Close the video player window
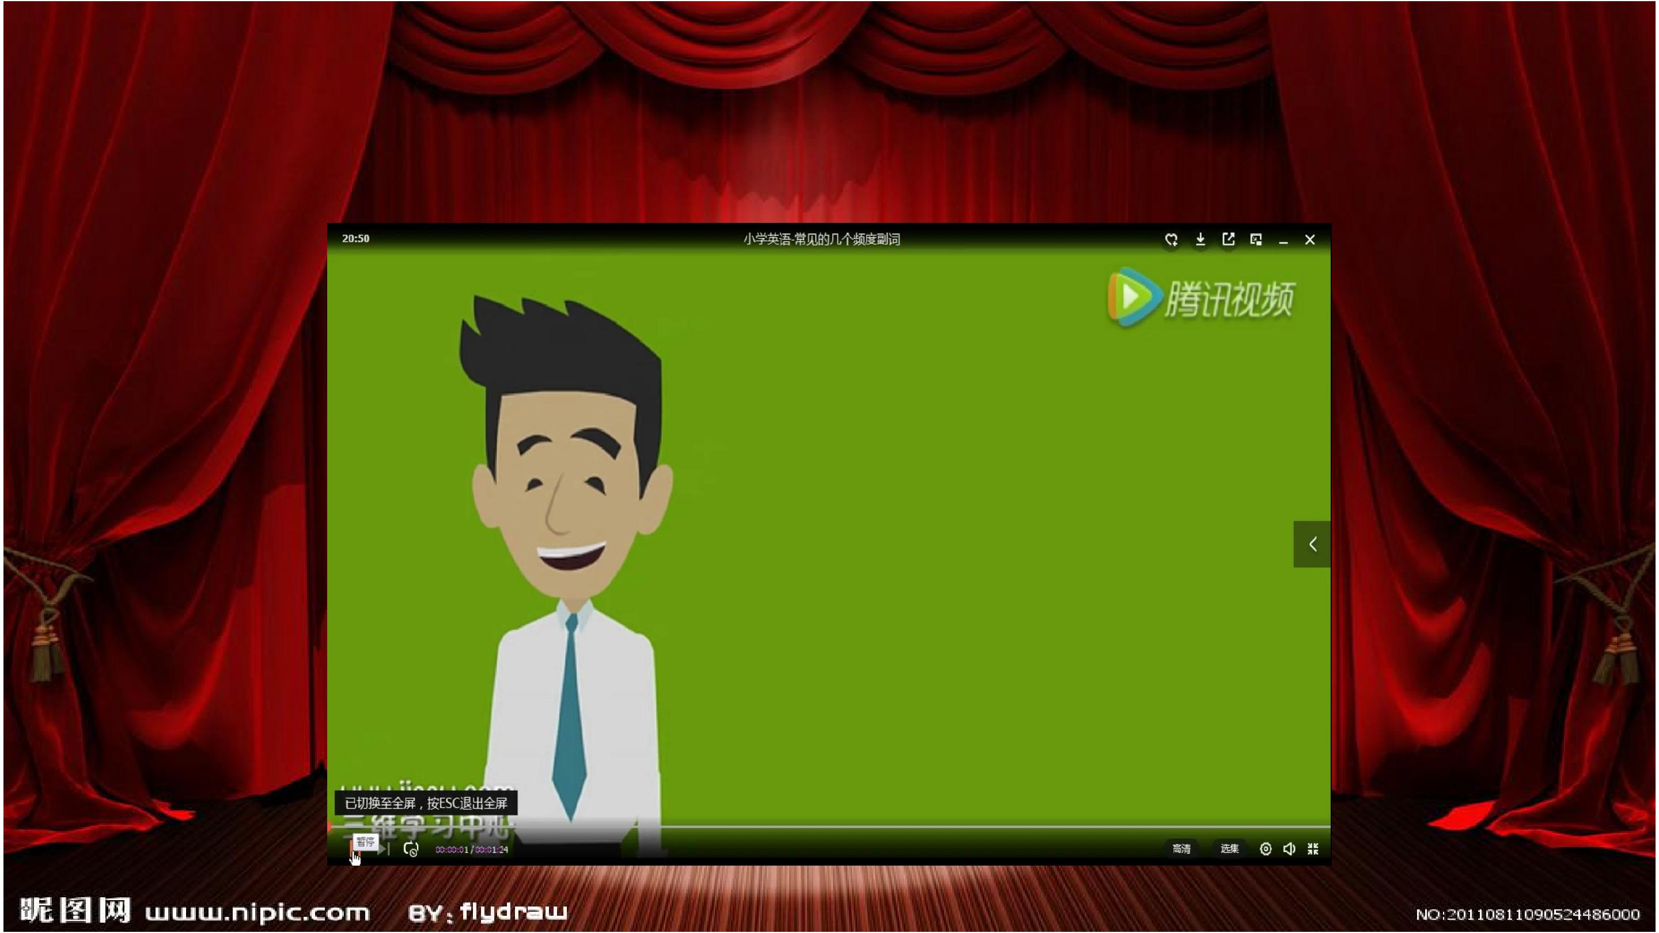This screenshot has height=933, width=1659. coord(1310,240)
